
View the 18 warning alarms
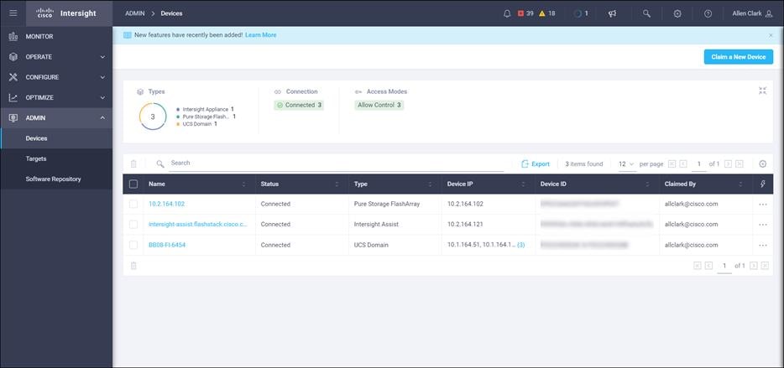click(x=547, y=13)
